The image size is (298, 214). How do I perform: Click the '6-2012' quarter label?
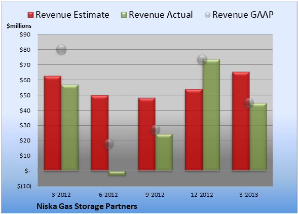click(x=108, y=195)
